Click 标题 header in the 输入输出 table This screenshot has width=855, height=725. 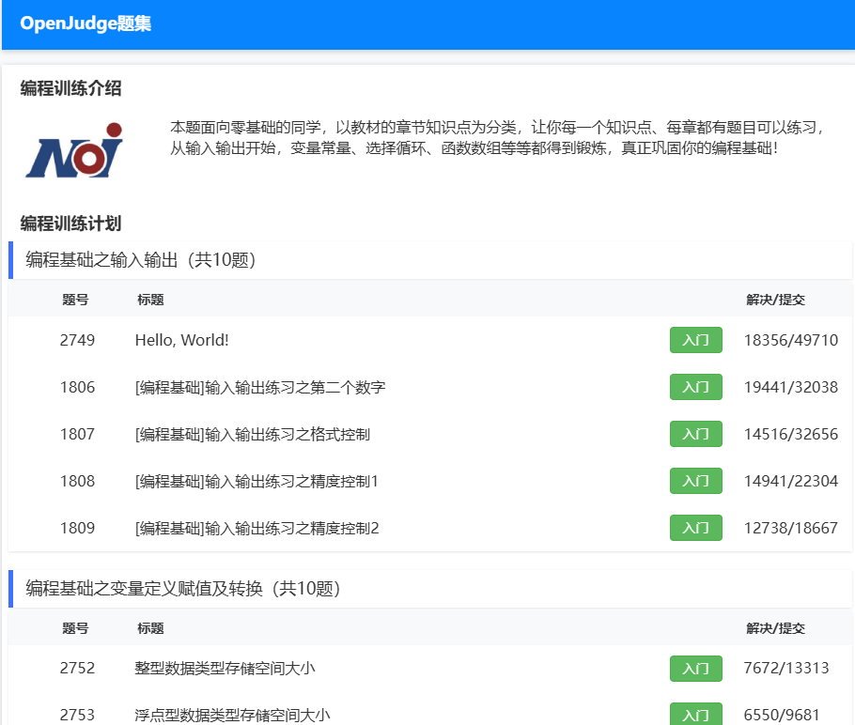150,300
